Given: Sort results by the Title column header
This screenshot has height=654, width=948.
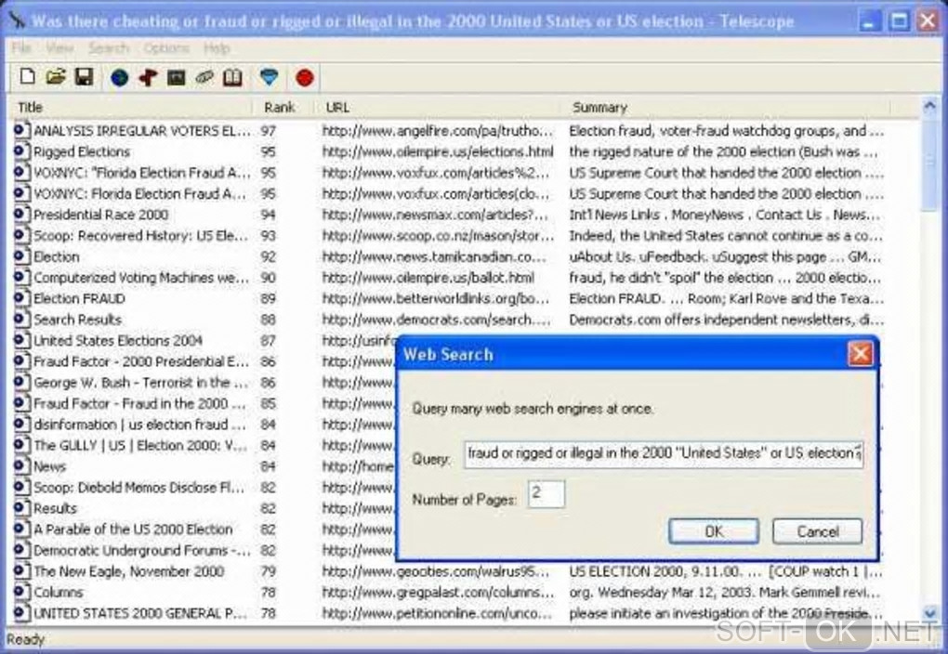Looking at the screenshot, I should coord(132,107).
